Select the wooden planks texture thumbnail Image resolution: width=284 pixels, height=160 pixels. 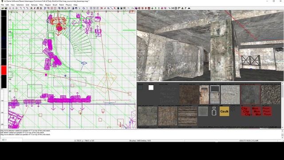pos(187,116)
